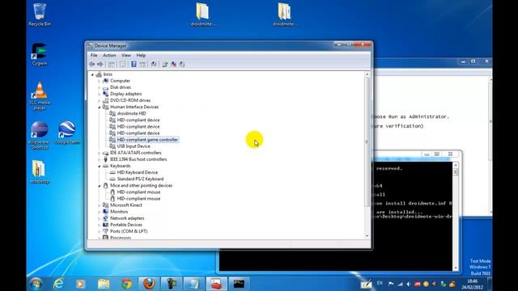Open Google Chrome from the taskbar

126,284
